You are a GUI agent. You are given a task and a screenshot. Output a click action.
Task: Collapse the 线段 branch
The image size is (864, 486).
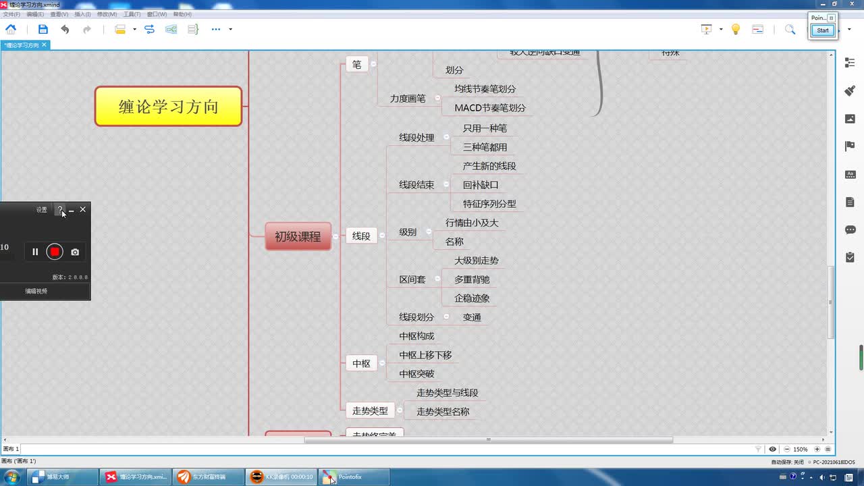382,236
